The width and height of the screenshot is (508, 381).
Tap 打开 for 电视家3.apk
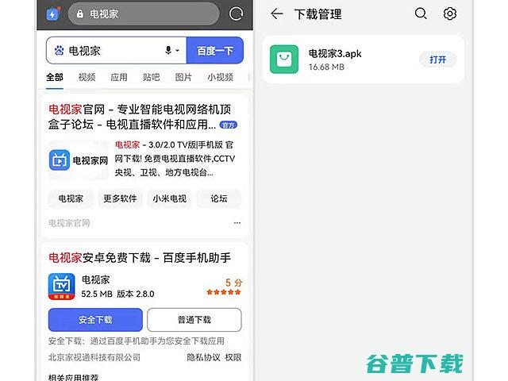pos(437,60)
